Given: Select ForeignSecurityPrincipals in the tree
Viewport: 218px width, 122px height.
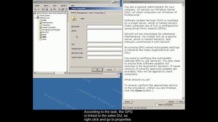Looking at the screenshot, I should click(x=51, y=30).
